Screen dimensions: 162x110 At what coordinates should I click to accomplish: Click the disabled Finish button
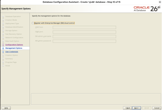tap(147, 108)
